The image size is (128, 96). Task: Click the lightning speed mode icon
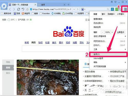(x=71, y=9)
